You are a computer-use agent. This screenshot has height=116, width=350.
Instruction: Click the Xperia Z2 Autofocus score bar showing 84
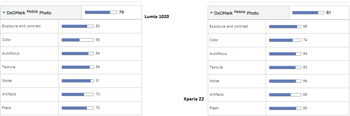pyautogui.click(x=285, y=54)
